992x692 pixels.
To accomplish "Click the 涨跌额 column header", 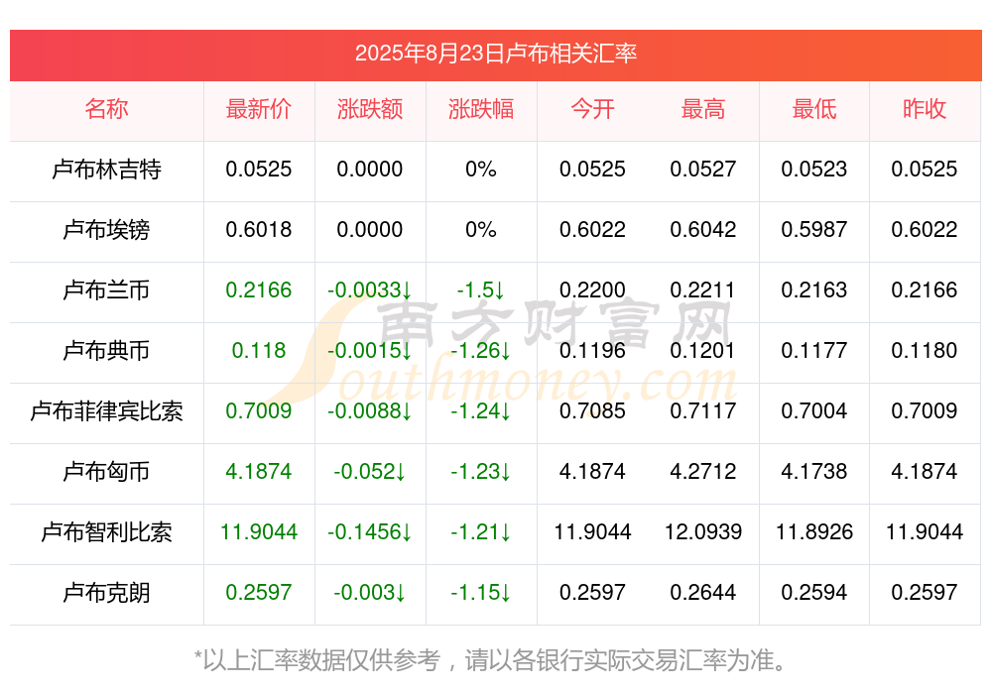I will [370, 109].
